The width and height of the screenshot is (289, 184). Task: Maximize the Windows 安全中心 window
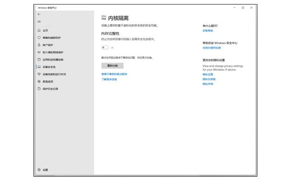[x=243, y=8]
